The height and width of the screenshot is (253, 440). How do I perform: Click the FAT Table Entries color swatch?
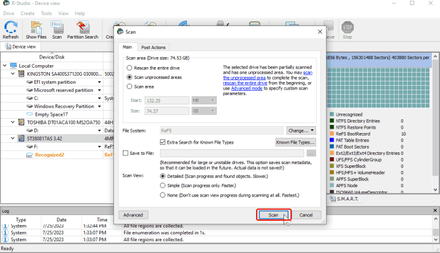click(332, 140)
